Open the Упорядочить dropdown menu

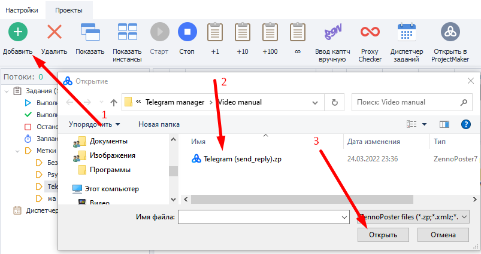(95, 124)
